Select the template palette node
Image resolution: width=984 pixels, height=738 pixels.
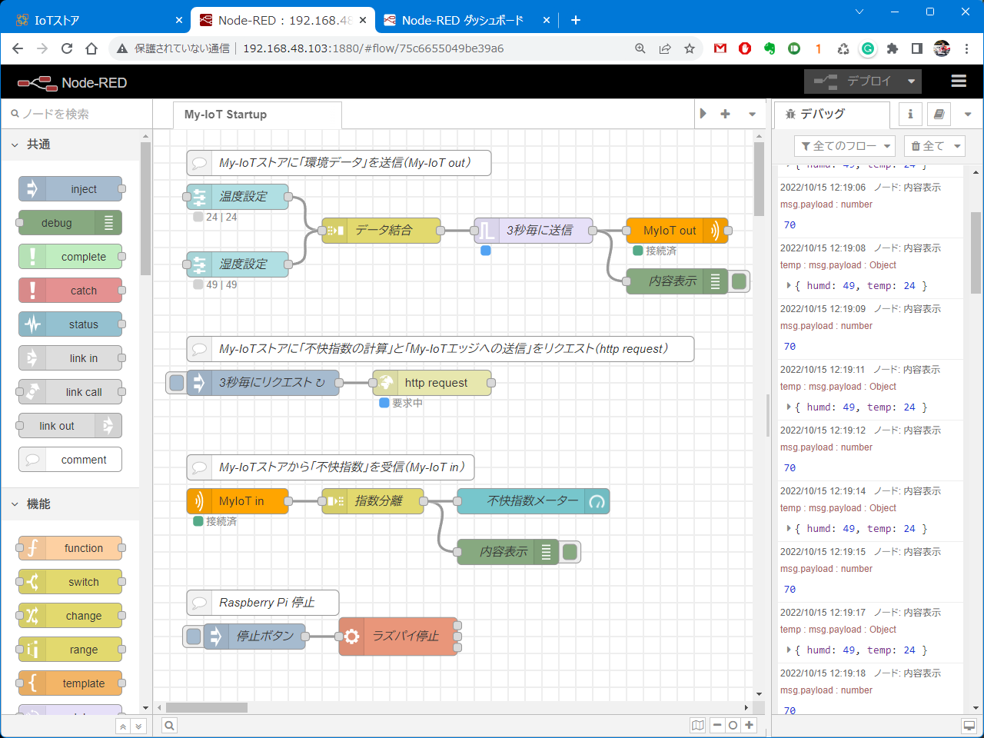pyautogui.click(x=70, y=683)
